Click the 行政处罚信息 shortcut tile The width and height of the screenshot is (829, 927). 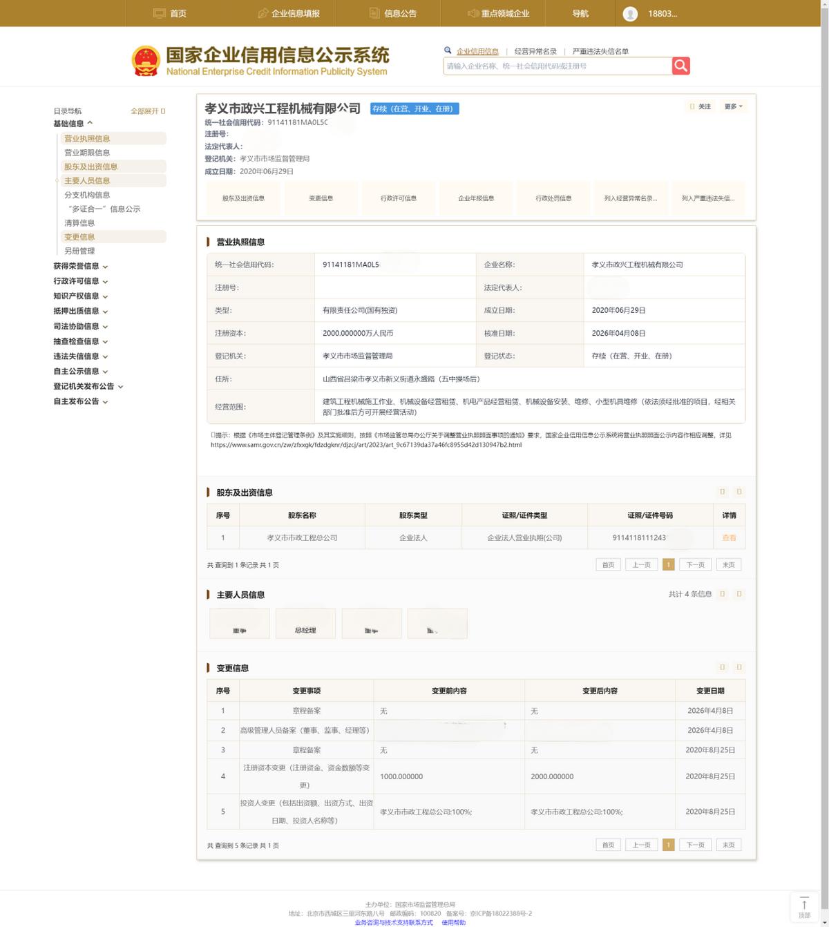click(x=553, y=198)
